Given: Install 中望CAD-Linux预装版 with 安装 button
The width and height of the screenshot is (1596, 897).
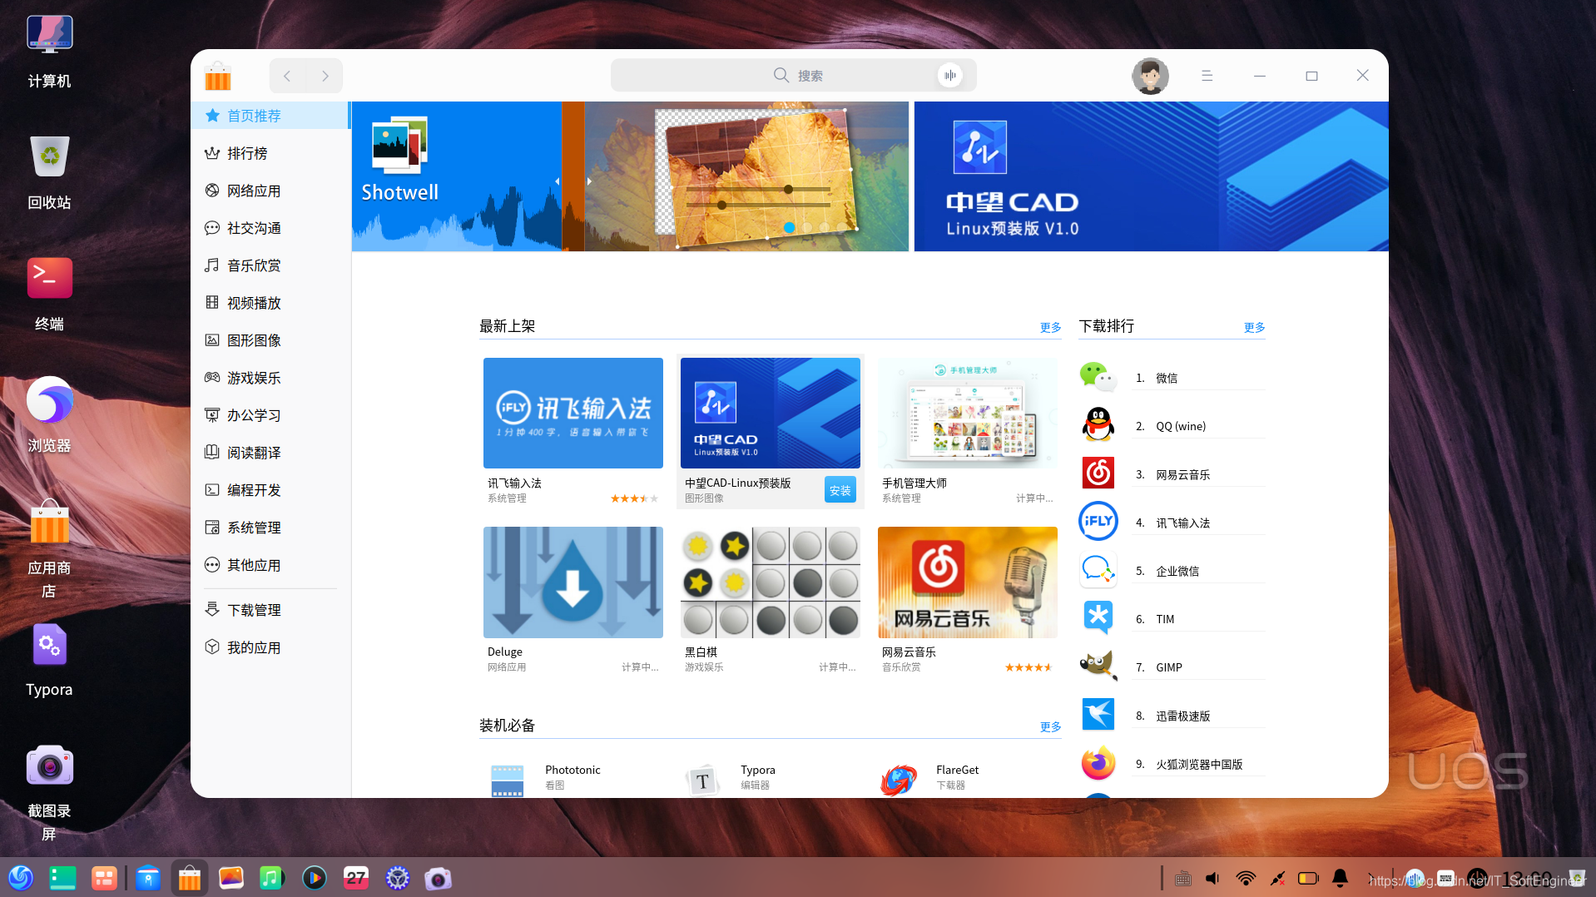Looking at the screenshot, I should (x=840, y=490).
